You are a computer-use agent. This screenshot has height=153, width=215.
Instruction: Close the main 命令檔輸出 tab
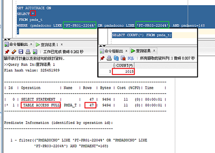point(31,44)
